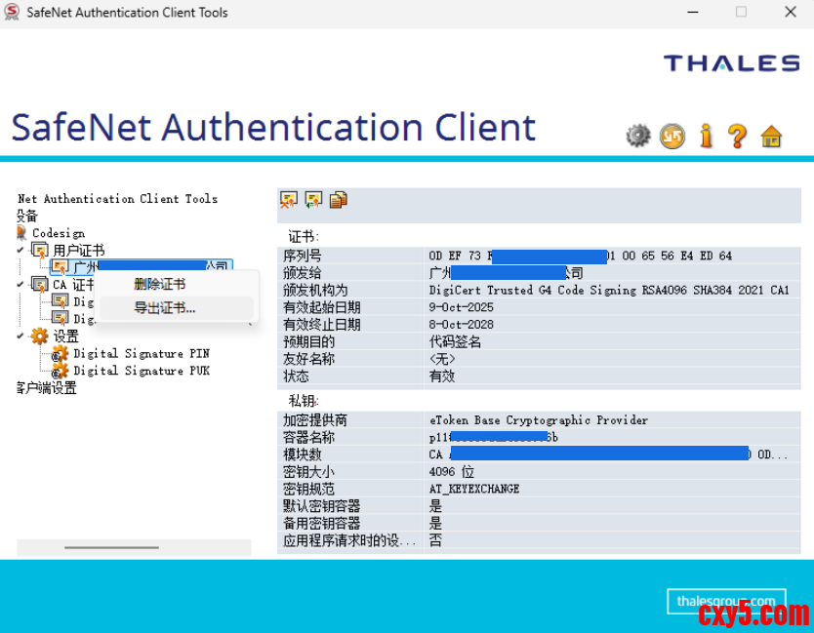Screen dimensions: 814x633
Task: Click the 8-Oct-2028 end date value
Action: (461, 324)
